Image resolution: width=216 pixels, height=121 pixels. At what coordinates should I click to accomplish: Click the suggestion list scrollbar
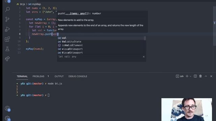click(145, 38)
